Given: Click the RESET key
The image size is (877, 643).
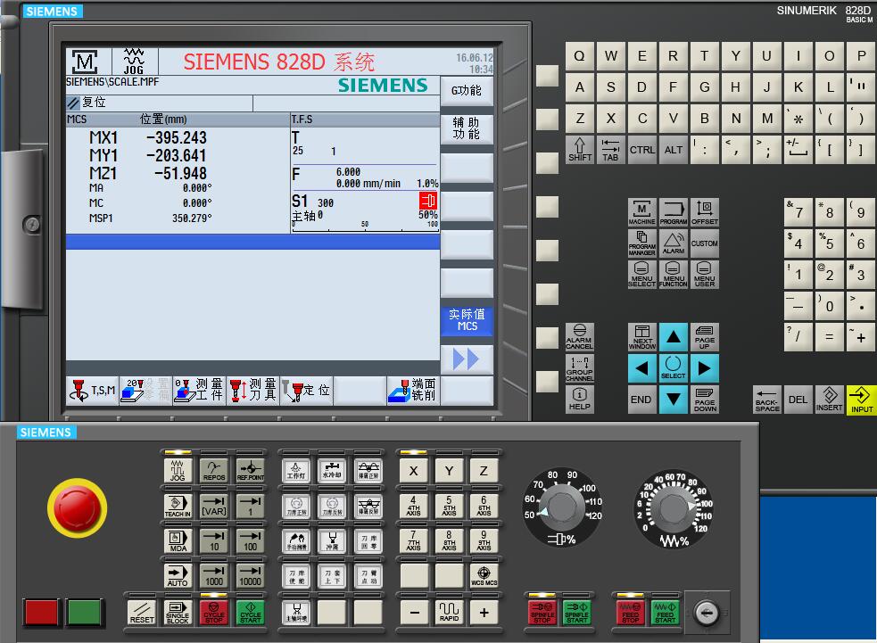Looking at the screenshot, I should (x=142, y=613).
